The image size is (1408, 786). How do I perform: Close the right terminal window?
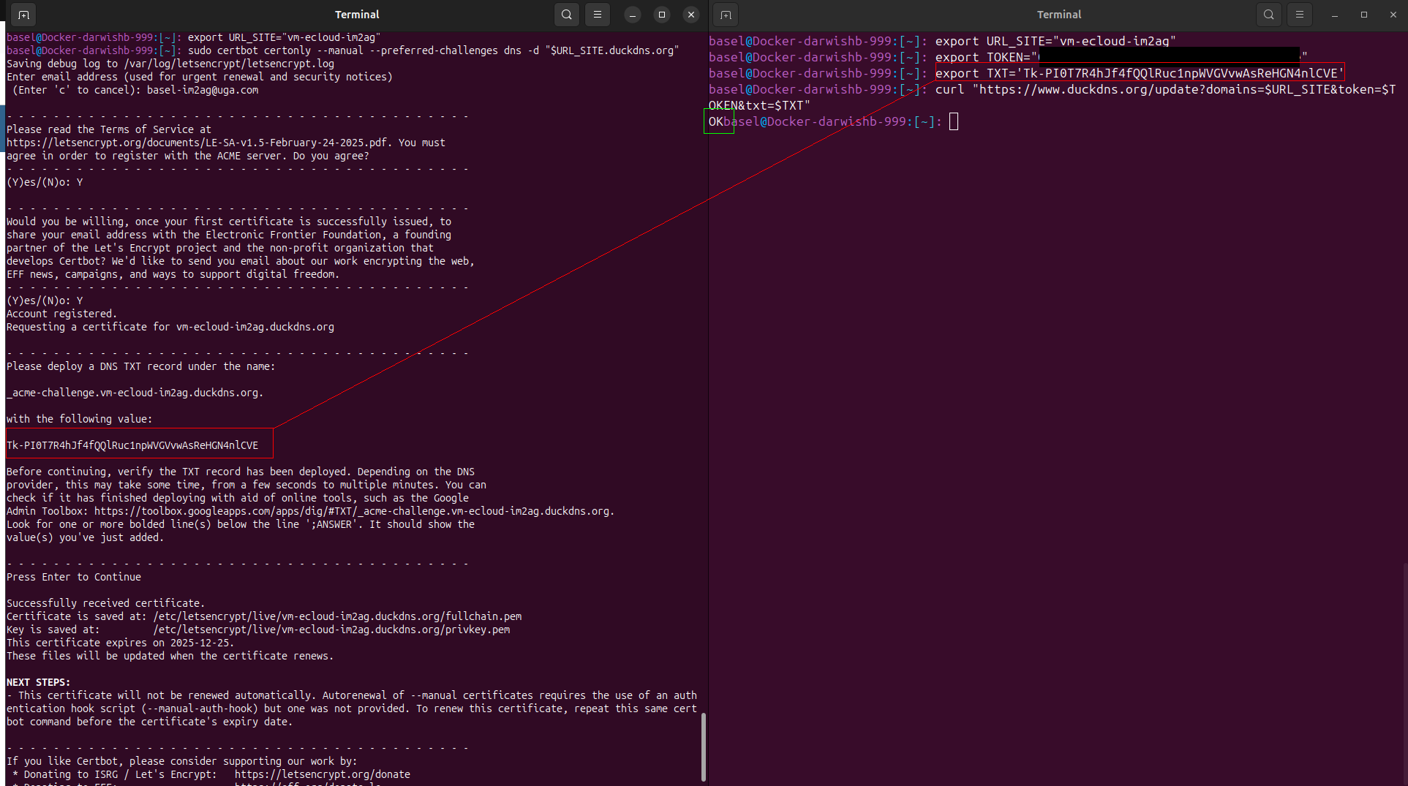pyautogui.click(x=1393, y=15)
